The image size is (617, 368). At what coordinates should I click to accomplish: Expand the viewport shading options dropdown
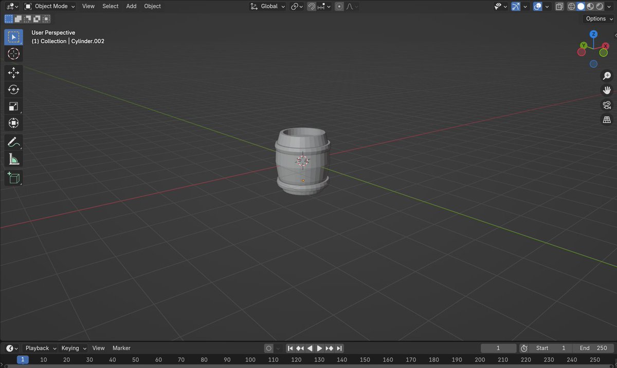pyautogui.click(x=609, y=7)
